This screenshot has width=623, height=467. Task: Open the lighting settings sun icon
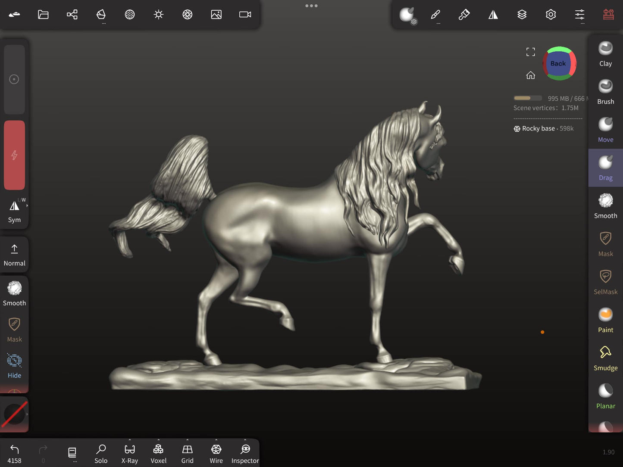coord(159,15)
